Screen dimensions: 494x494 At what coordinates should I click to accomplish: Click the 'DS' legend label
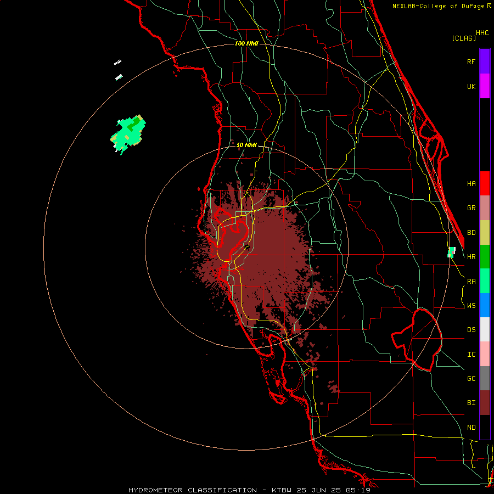point(471,330)
